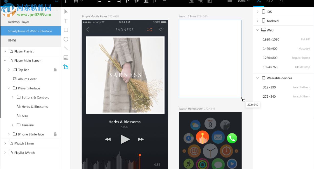Add a new page with the plus icon
Screen dimensions: 314x169
(56, 12)
